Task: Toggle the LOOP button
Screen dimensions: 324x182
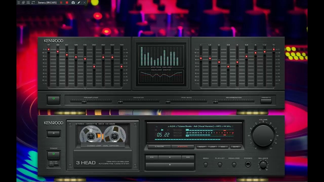Action: click(213, 147)
